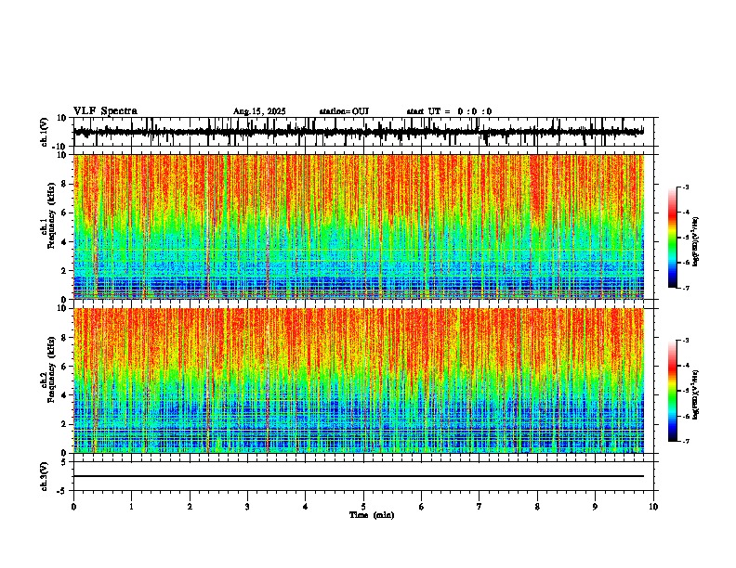Click the ch.1 colorbar log(PSD) label
The image size is (736, 568).
coord(695,241)
